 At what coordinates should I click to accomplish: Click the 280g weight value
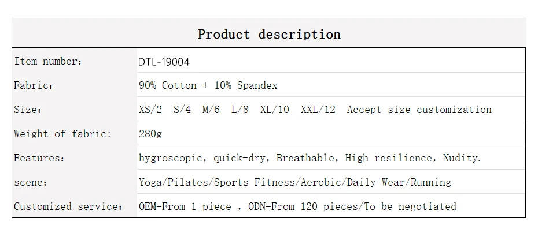[150, 134]
